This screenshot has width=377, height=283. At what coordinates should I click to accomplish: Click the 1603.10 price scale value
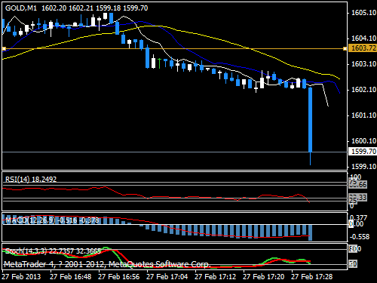[363, 64]
